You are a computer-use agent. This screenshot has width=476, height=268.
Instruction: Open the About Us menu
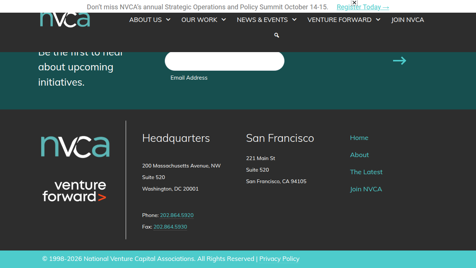[145, 20]
